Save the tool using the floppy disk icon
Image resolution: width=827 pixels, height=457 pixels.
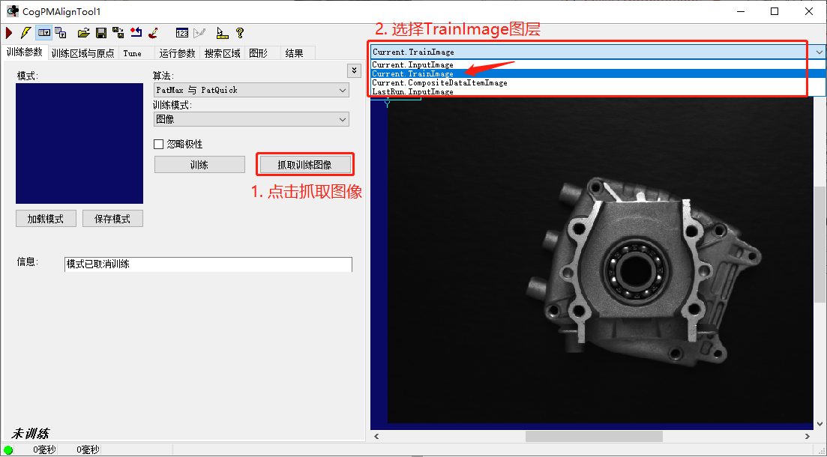click(x=101, y=32)
